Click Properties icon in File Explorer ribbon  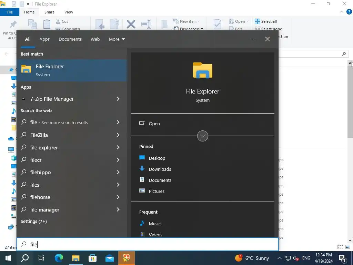[x=217, y=24]
